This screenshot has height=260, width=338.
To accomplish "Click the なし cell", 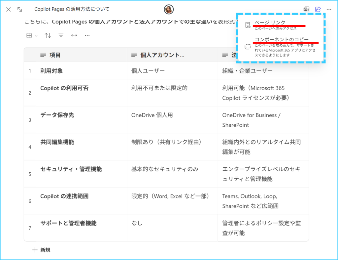I will (172, 228).
